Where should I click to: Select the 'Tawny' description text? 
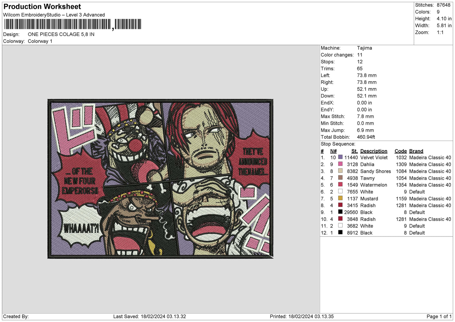(367, 178)
